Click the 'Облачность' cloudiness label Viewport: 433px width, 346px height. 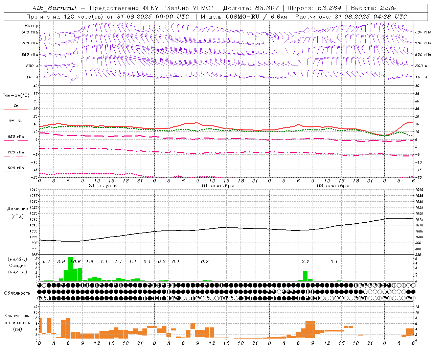(17, 293)
